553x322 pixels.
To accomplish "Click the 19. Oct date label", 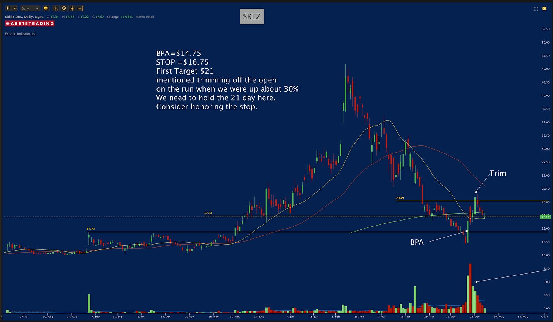I will pos(166,316).
